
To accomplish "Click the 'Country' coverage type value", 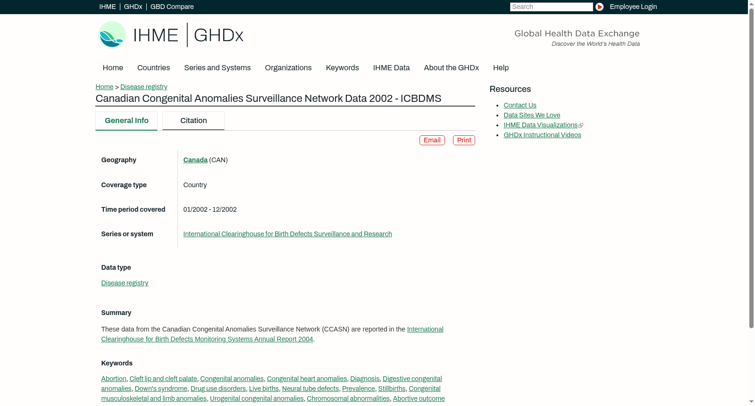I will [195, 185].
